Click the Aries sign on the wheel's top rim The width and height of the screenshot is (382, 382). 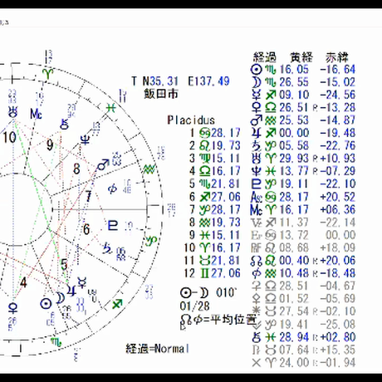point(47,73)
